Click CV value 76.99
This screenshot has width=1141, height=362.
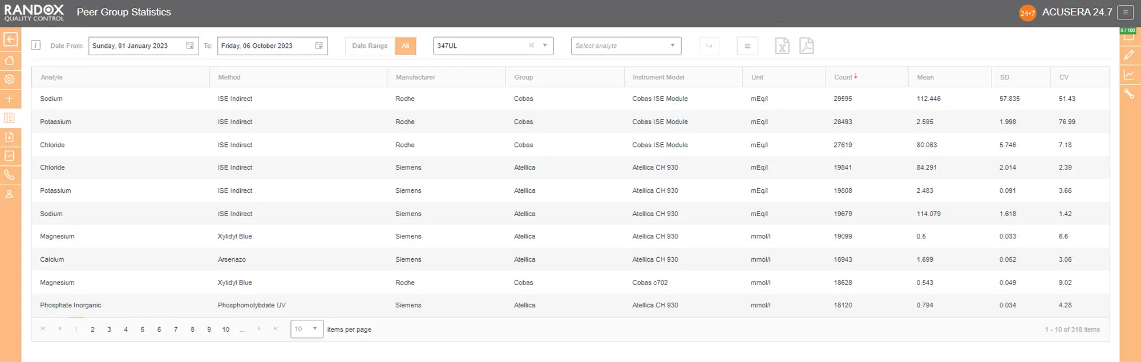pyautogui.click(x=1067, y=122)
